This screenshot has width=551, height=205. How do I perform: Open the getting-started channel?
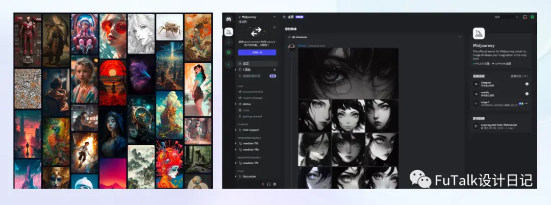252,117
